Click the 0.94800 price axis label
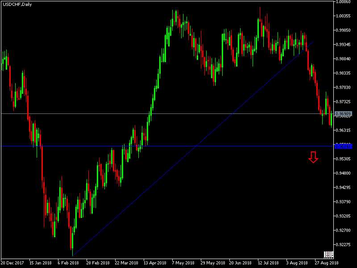 pyautogui.click(x=343, y=173)
